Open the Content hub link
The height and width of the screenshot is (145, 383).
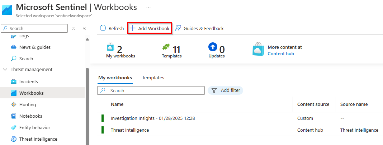[281, 53]
